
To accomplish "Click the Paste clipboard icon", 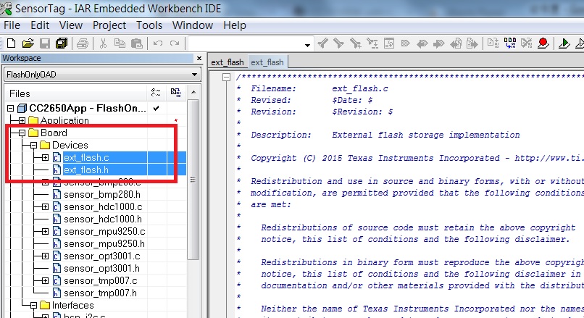I will click(x=137, y=43).
